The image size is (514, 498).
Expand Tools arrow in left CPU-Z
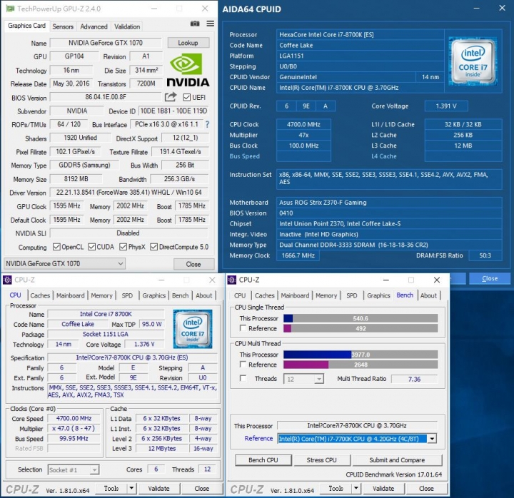pos(131,489)
